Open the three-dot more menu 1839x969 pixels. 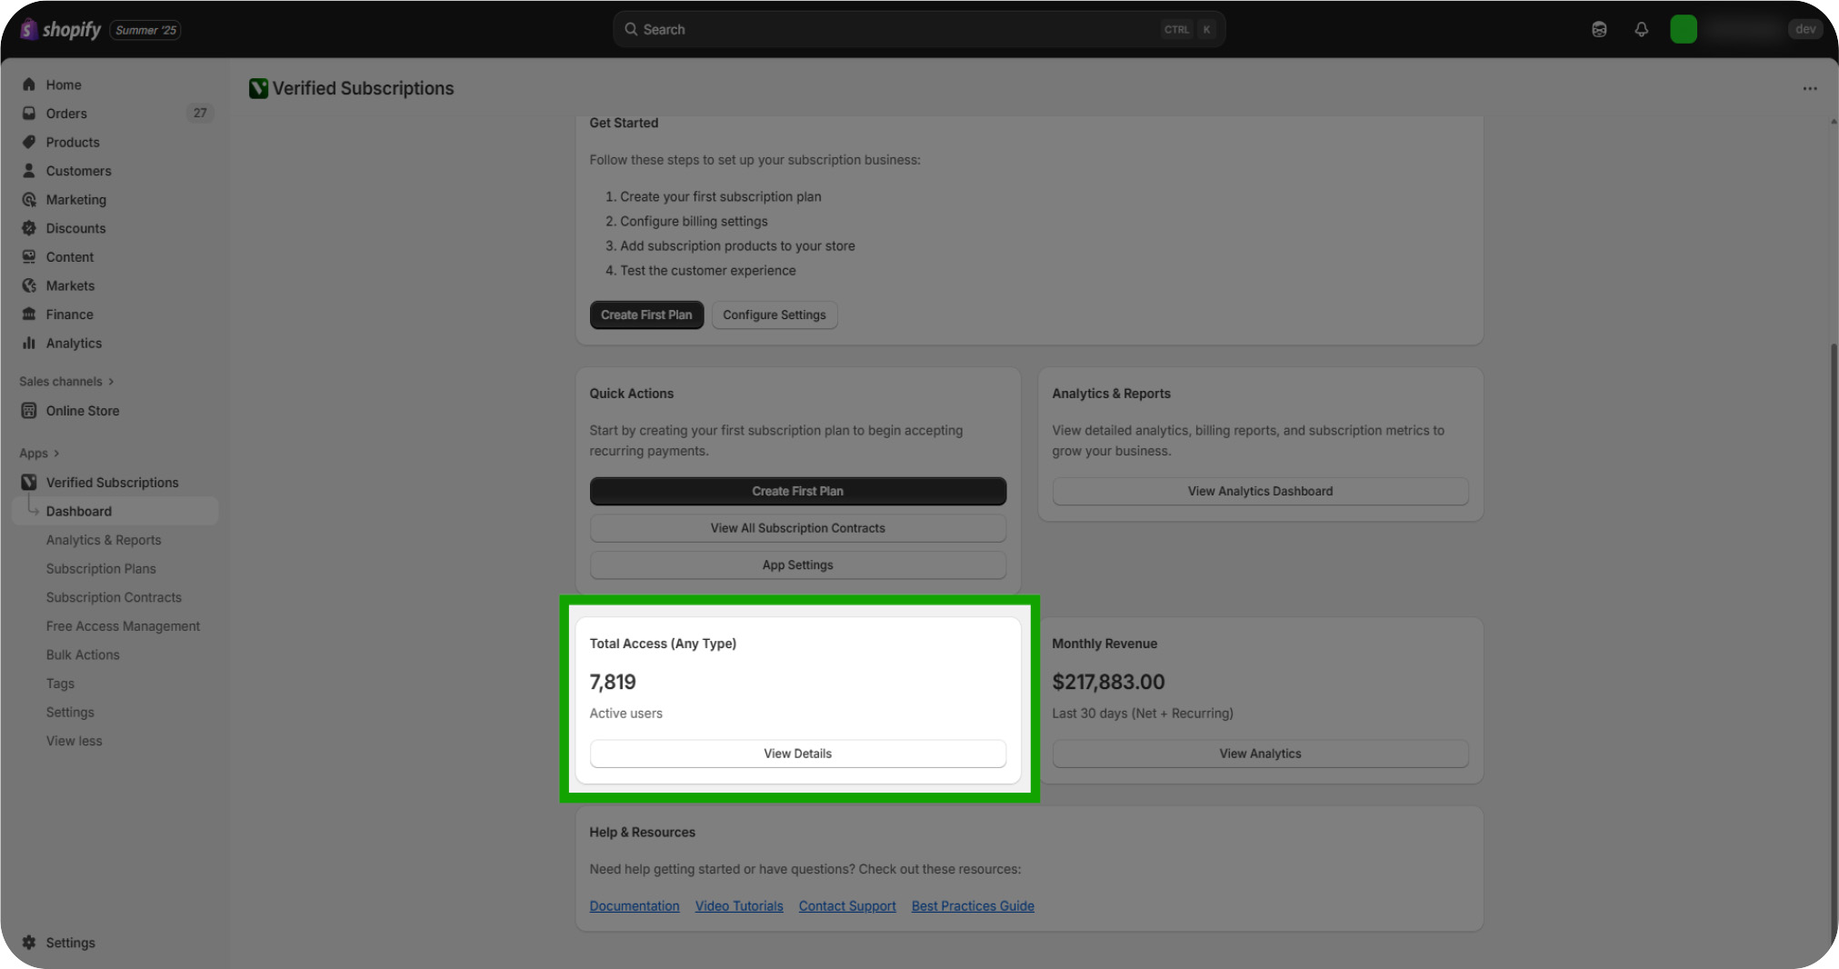pos(1809,89)
